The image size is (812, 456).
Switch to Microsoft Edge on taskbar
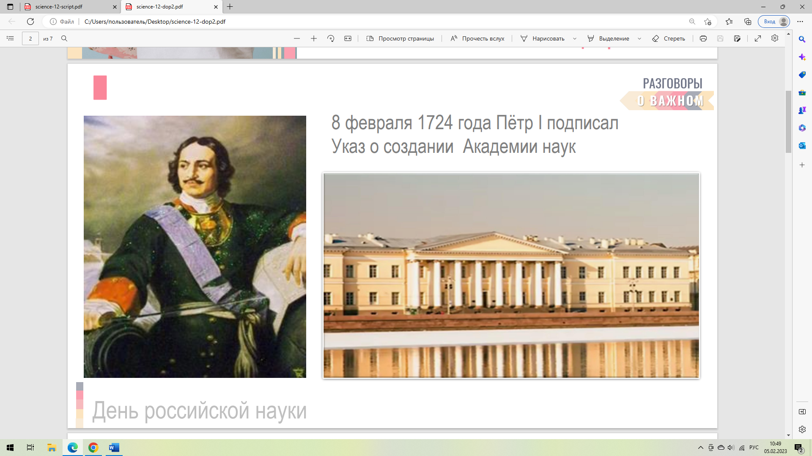coord(73,448)
